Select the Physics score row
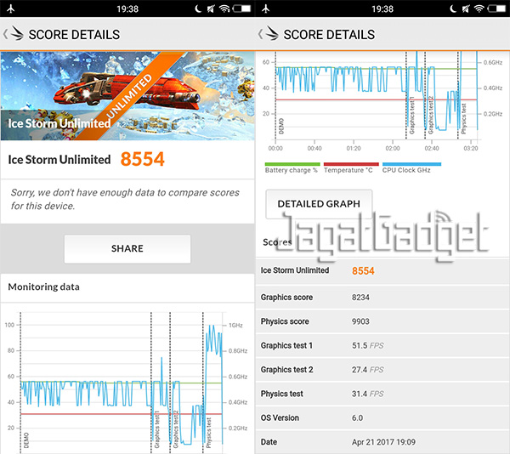 click(x=382, y=321)
